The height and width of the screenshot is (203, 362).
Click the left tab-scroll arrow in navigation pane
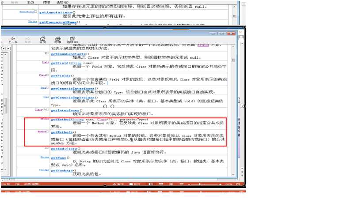[x=4, y=49]
